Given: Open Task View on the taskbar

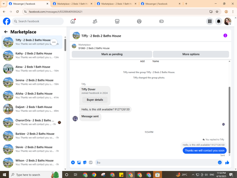Looking at the screenshot, I should tap(75, 175).
